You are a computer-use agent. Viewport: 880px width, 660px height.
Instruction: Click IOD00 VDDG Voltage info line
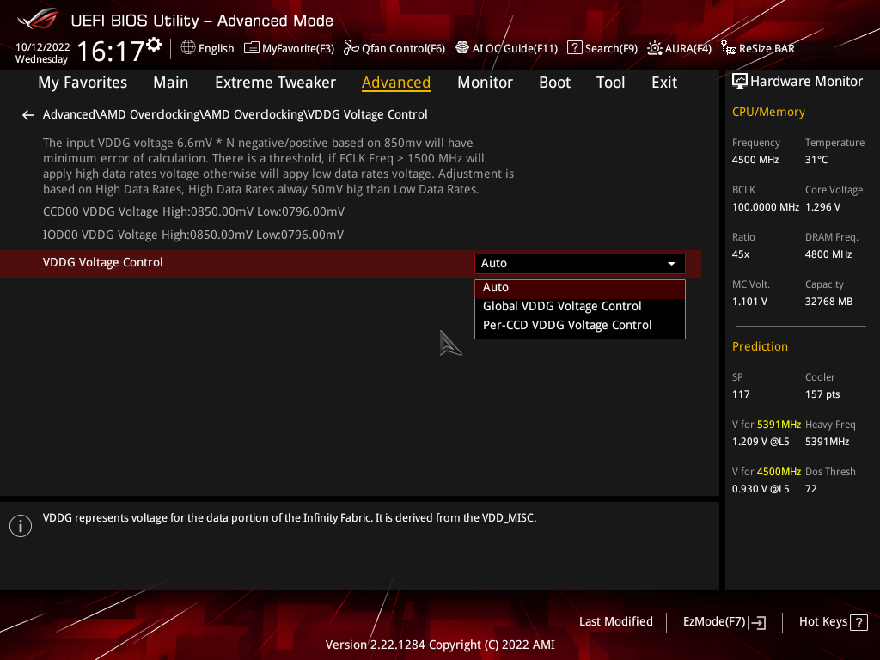click(x=193, y=235)
